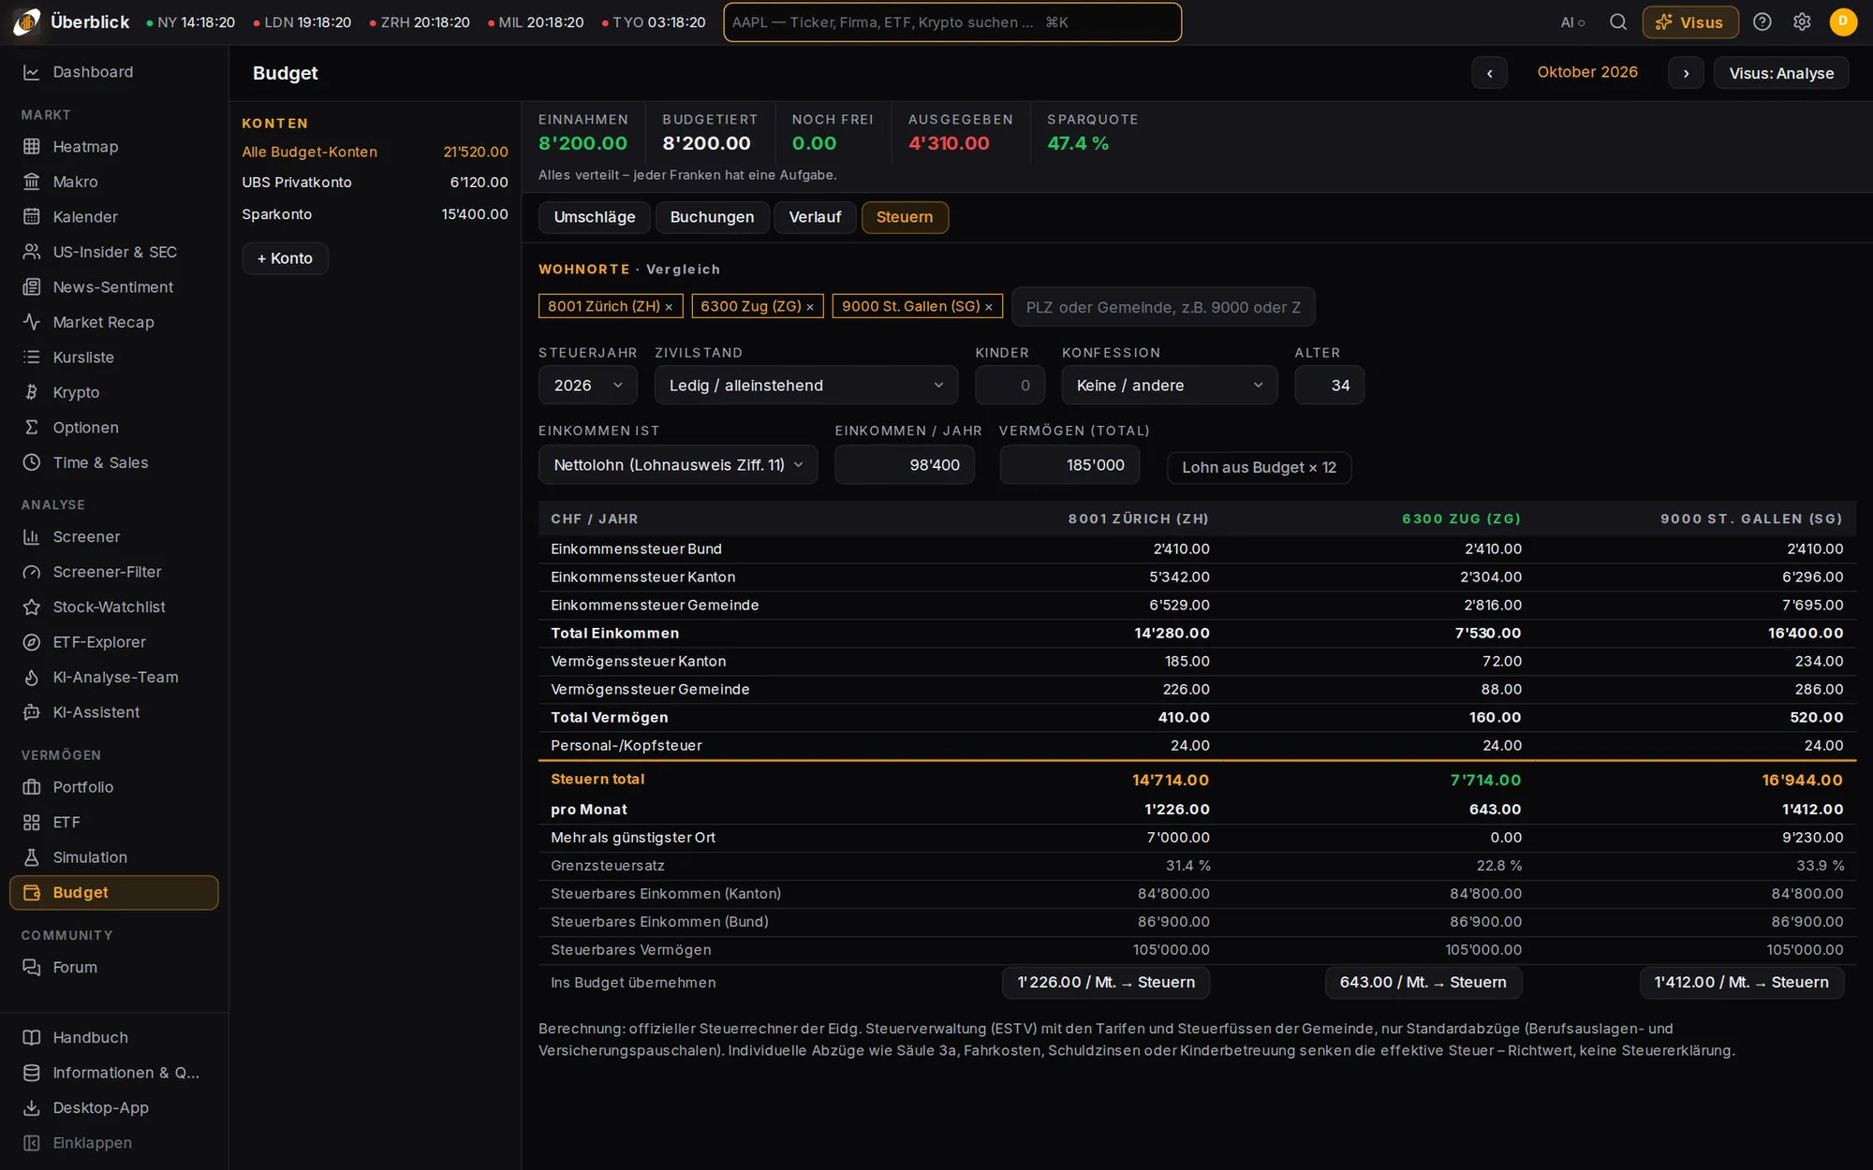This screenshot has height=1170, width=1873.
Task: Click the Simulation flask icon
Action: [x=32, y=857]
